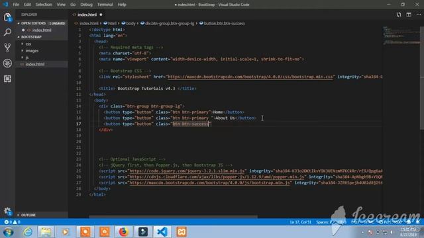The height and width of the screenshot is (238, 424).
Task: Expand the images folder
Action: click(x=32, y=51)
